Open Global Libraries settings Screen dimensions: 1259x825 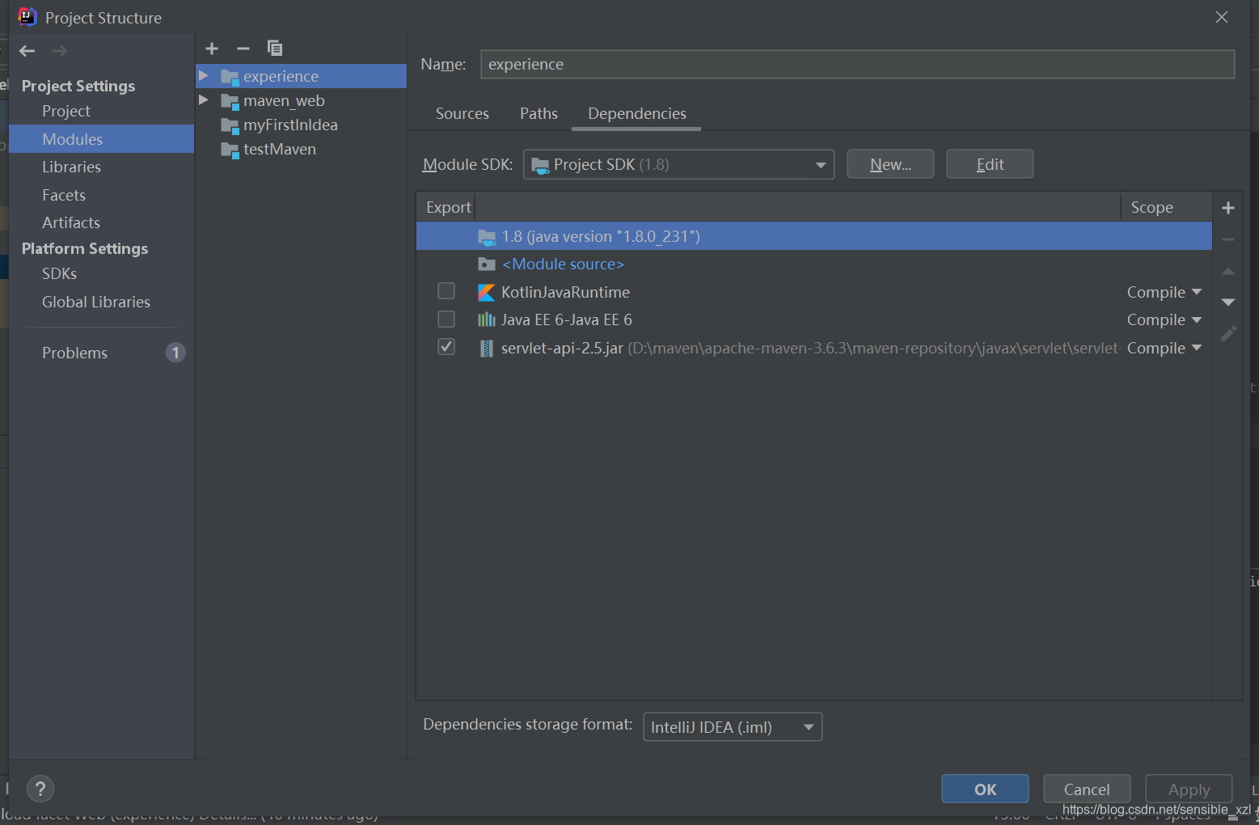point(96,302)
